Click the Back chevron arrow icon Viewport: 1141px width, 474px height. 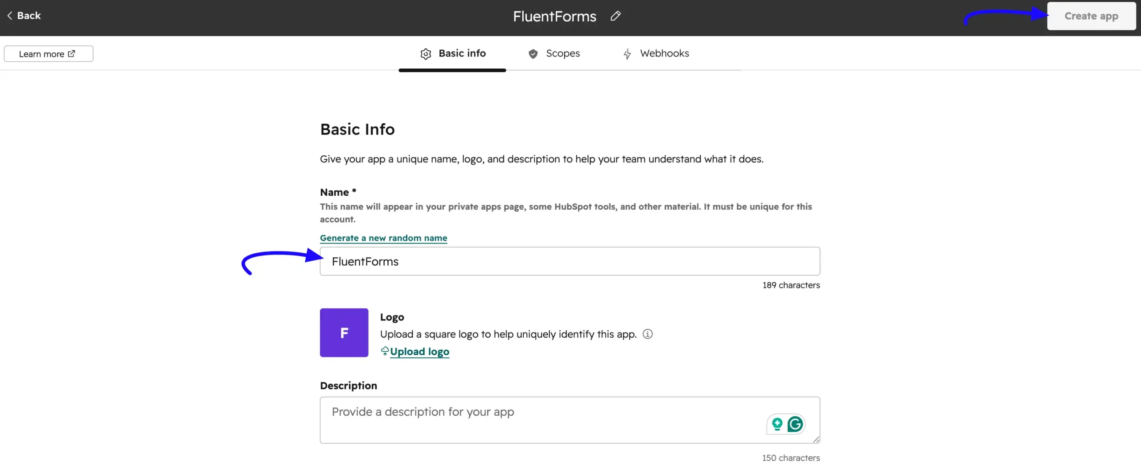click(9, 16)
